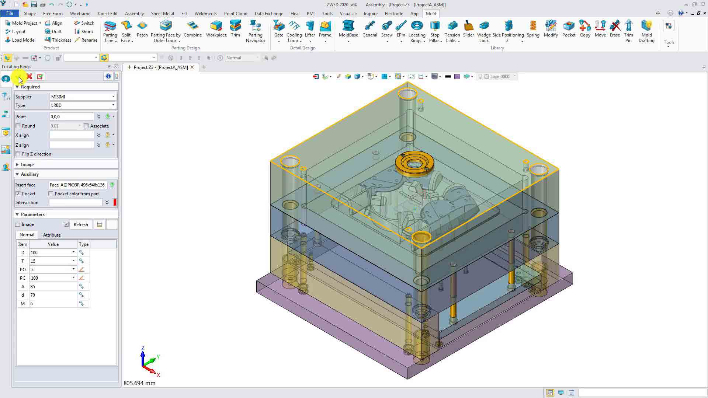Click the red Intersection color swatch

(x=115, y=203)
